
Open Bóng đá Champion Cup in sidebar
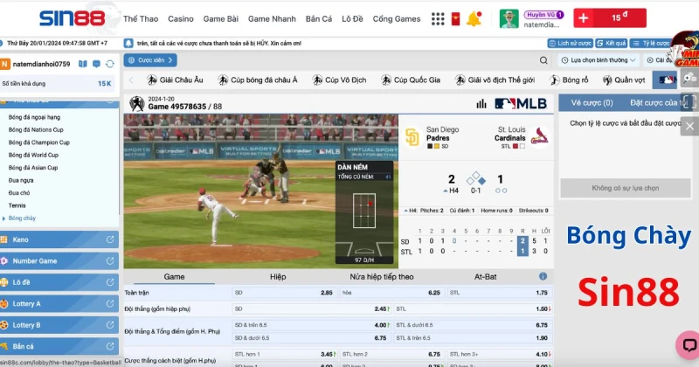[x=39, y=142]
